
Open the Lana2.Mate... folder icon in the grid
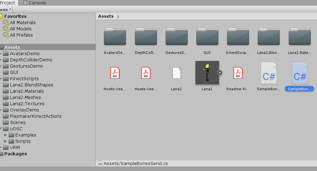click(x=299, y=37)
